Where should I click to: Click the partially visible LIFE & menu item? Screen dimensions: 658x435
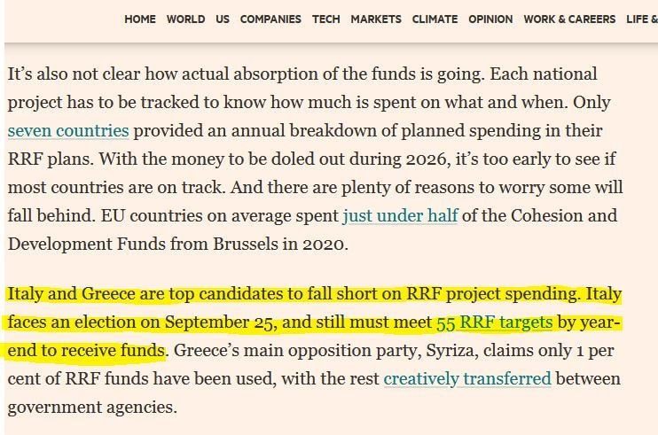pyautogui.click(x=640, y=19)
